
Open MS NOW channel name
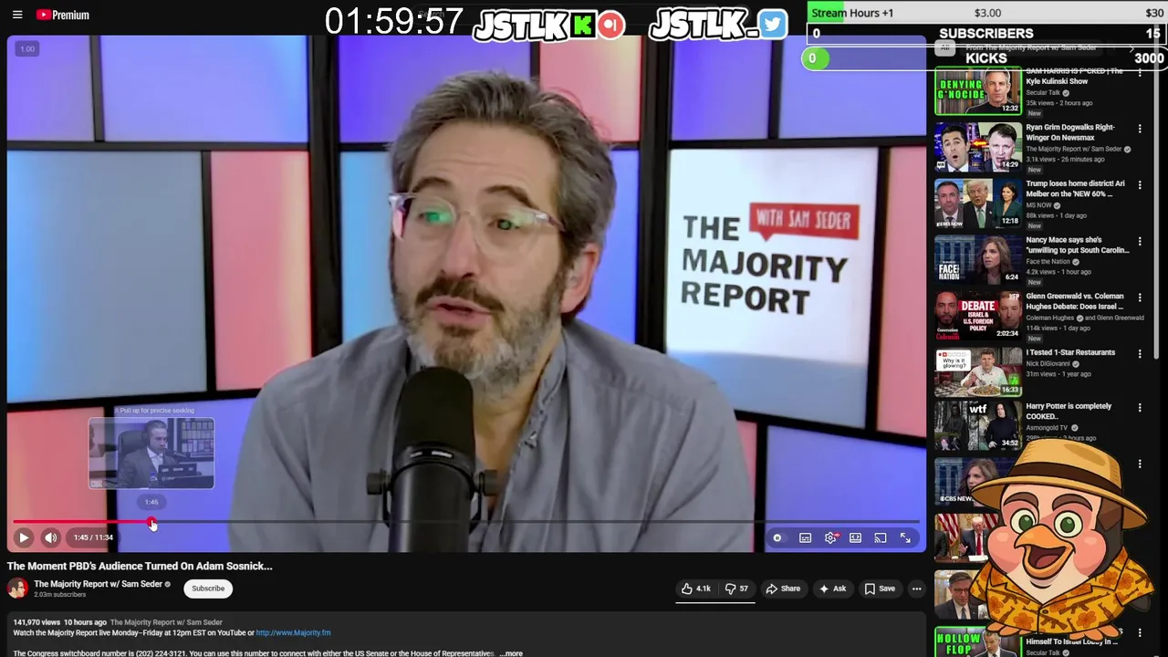point(1039,205)
